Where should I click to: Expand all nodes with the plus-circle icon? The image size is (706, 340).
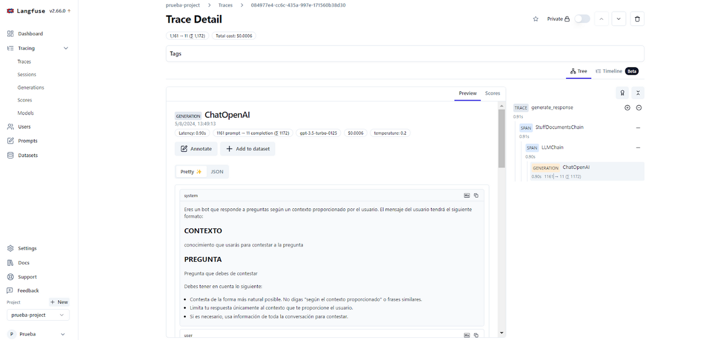pos(627,107)
